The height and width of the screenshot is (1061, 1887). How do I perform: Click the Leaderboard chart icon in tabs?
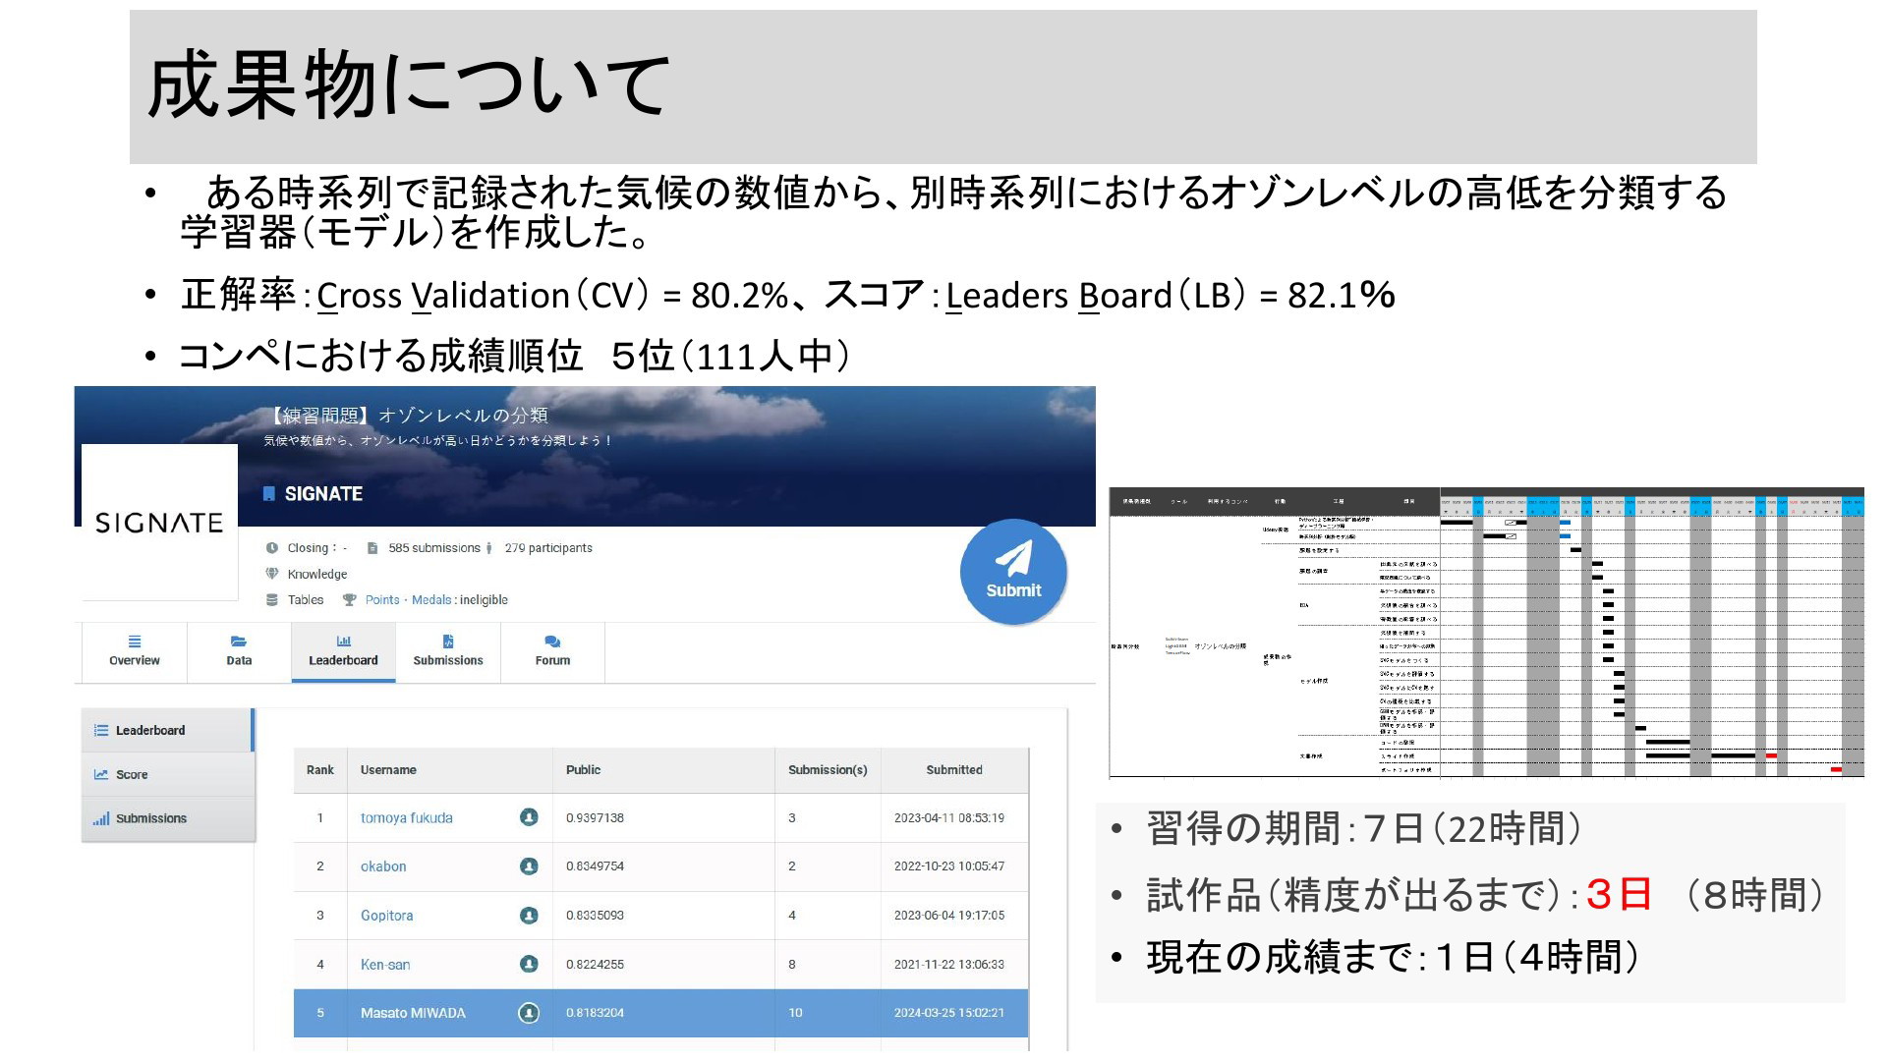(x=343, y=642)
